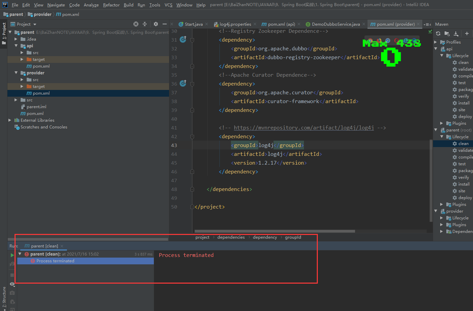
Task: Select Process terminated row in Run tree
Action: [x=86, y=261]
